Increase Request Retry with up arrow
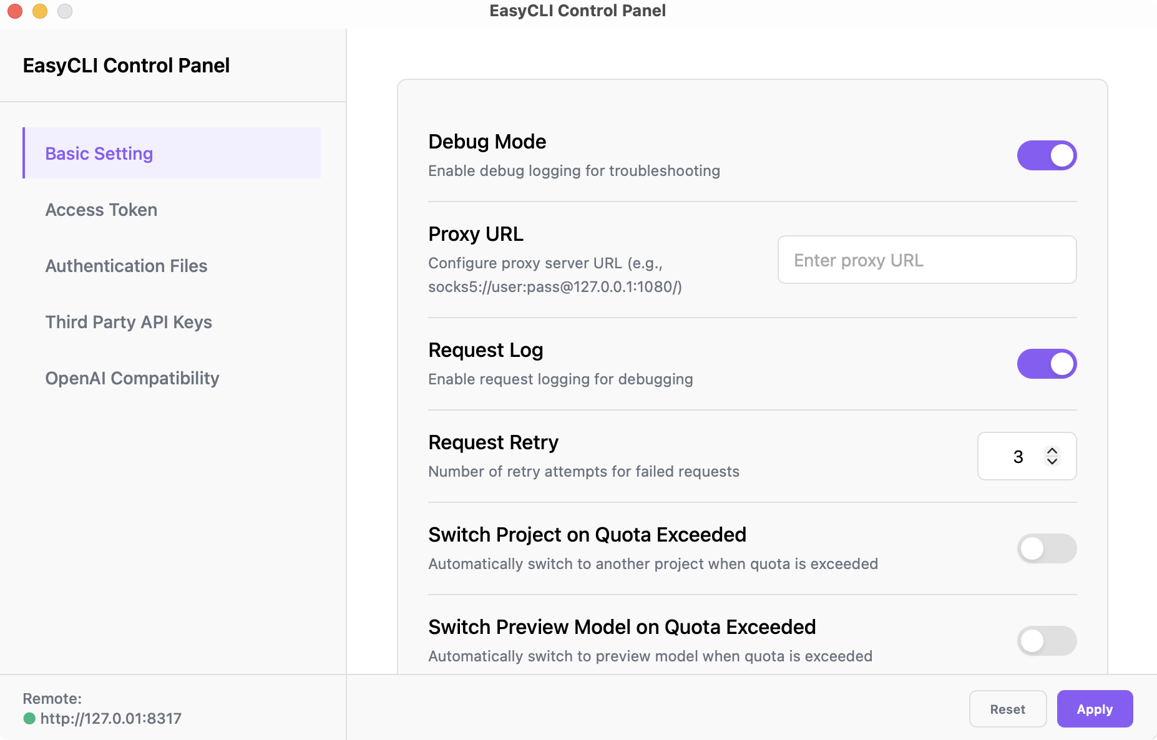Screen dimensions: 1157x740 (x=1052, y=450)
